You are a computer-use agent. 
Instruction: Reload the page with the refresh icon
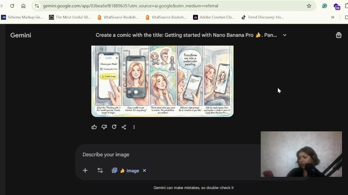tap(12, 6)
